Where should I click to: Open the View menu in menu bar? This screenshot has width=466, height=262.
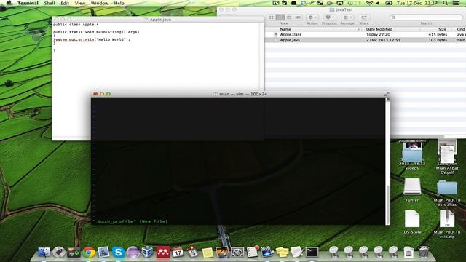(x=79, y=3)
